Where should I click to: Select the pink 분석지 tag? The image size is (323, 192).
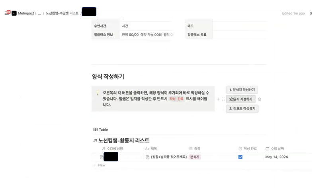(x=195, y=157)
